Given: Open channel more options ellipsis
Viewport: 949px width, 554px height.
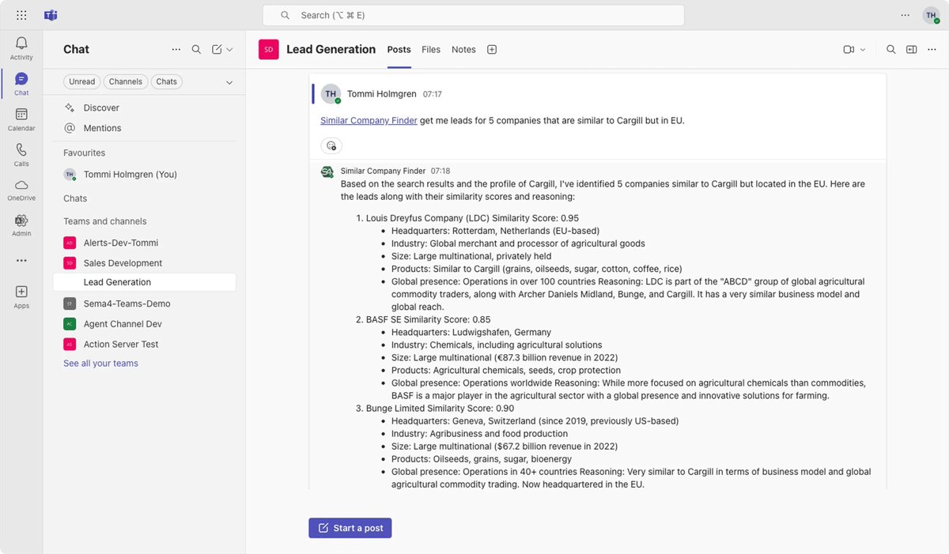Looking at the screenshot, I should click(x=932, y=49).
